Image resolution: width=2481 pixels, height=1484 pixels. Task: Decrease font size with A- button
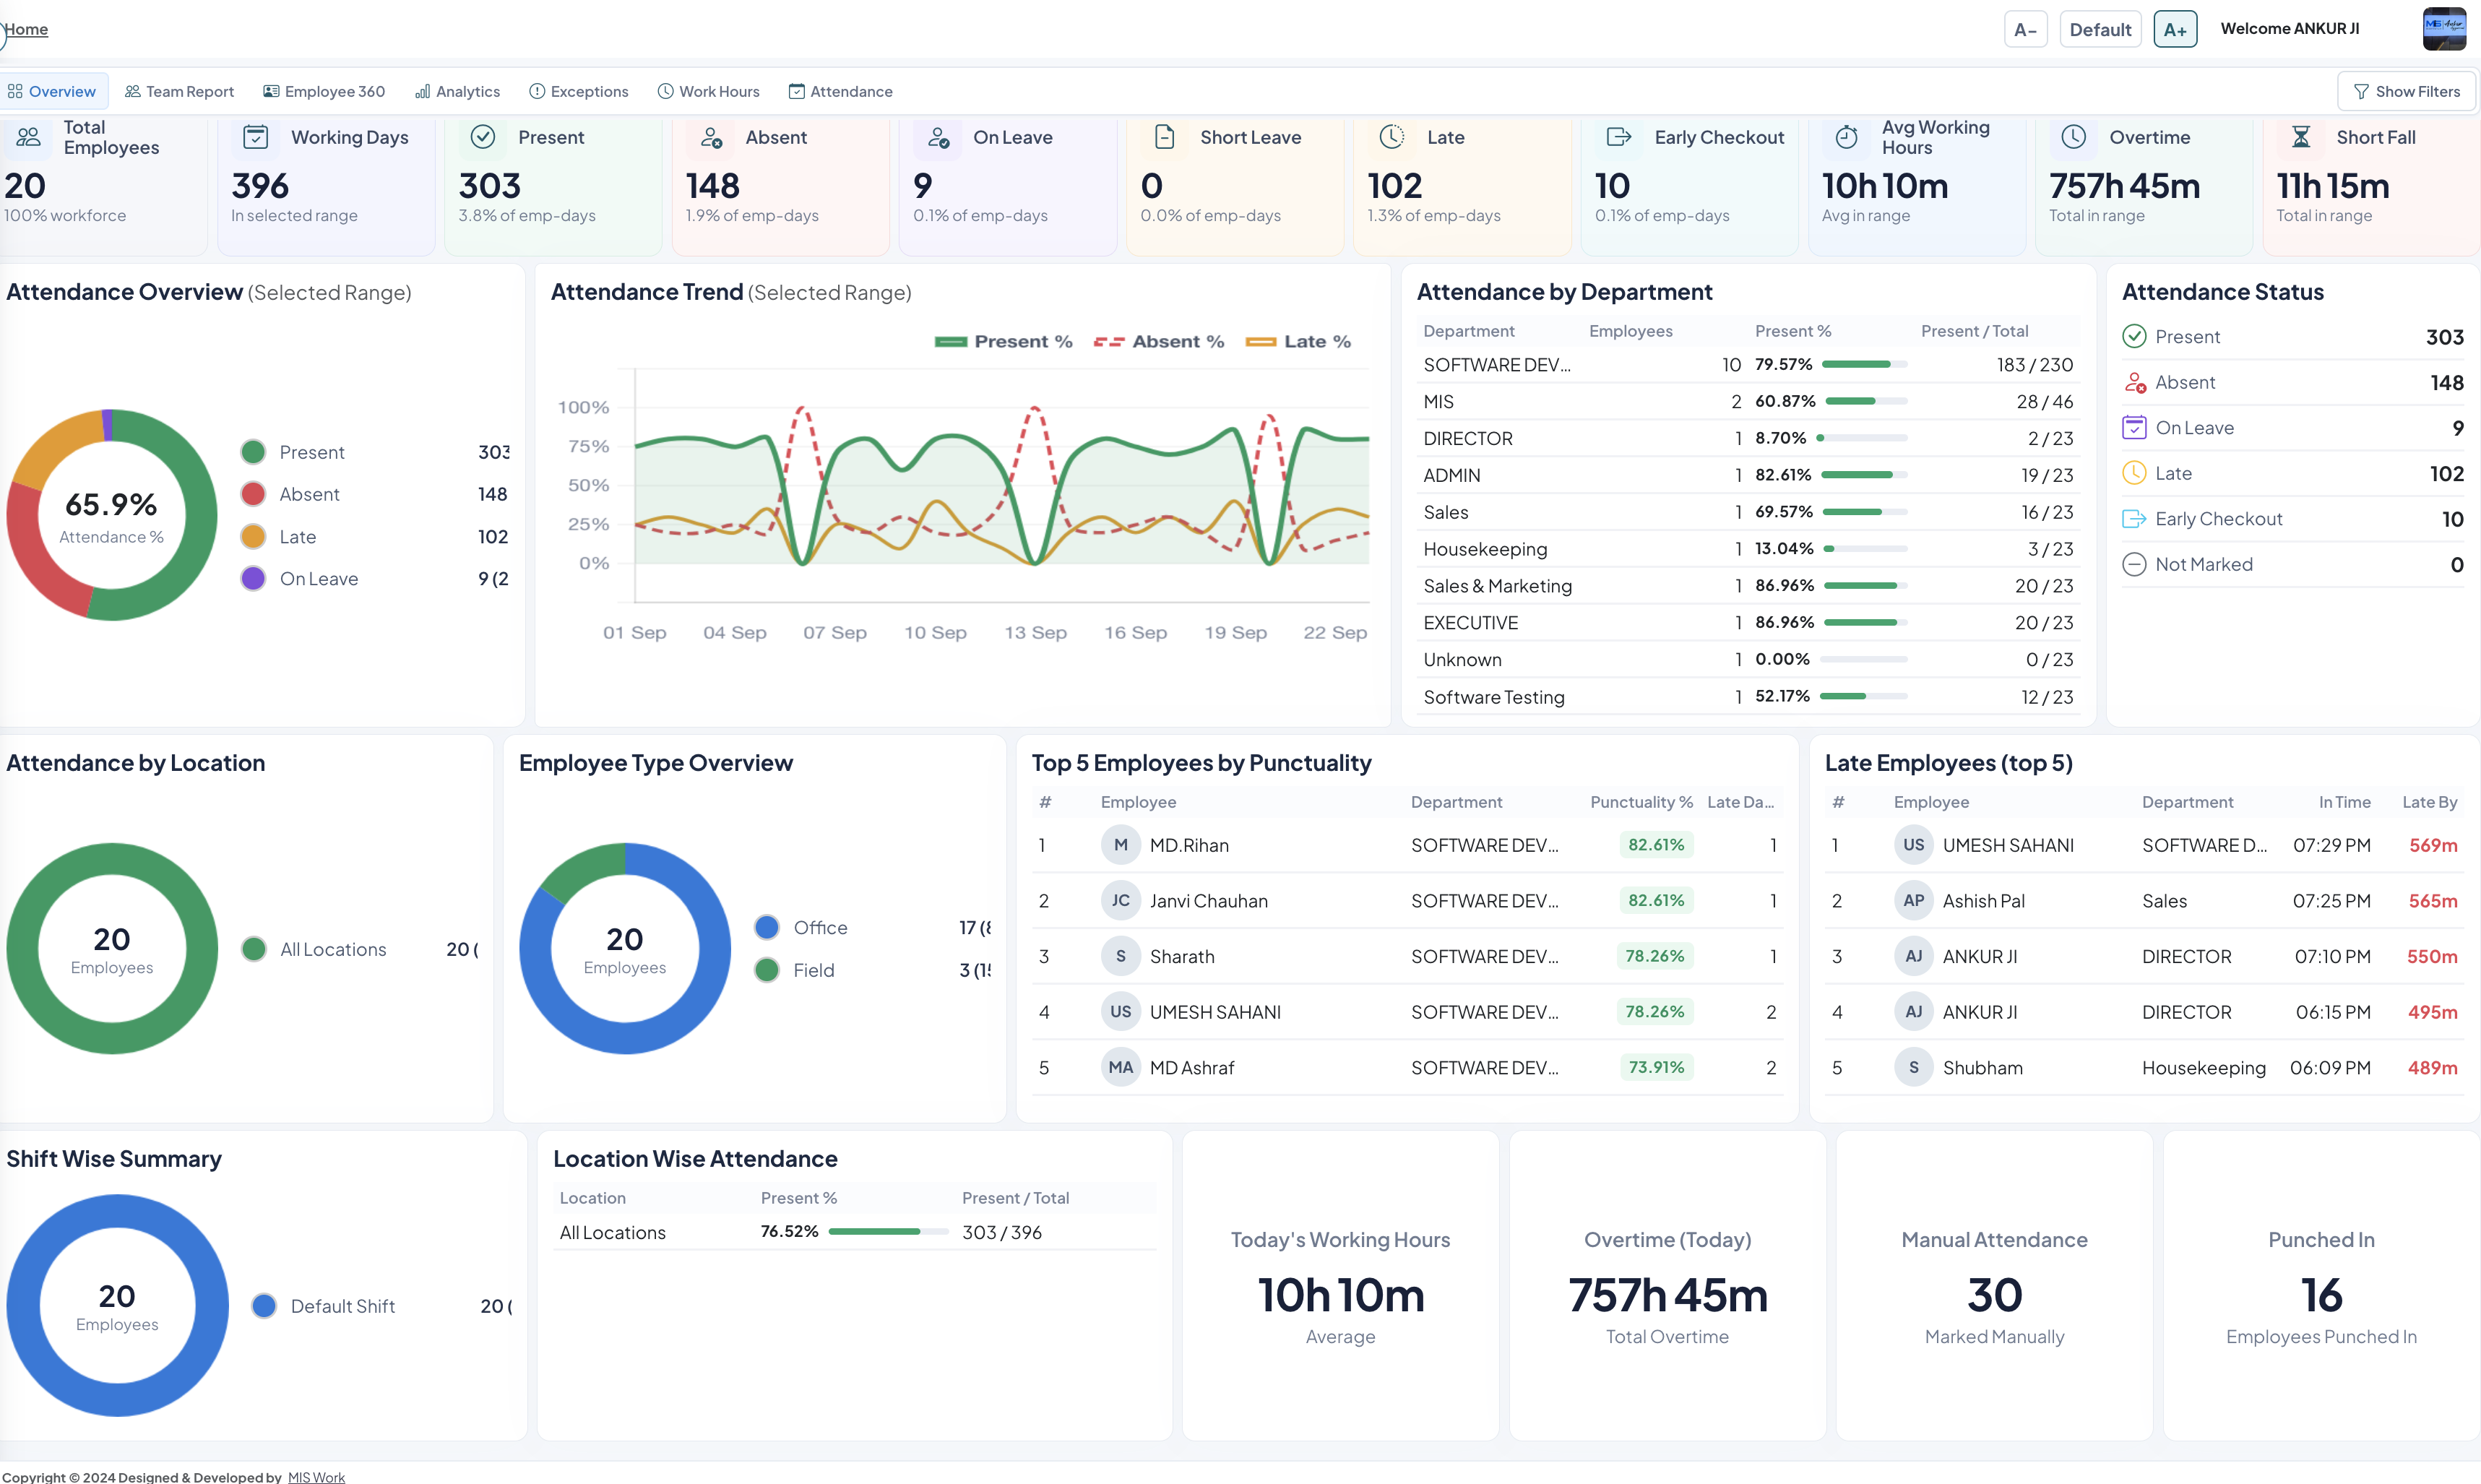point(2025,30)
